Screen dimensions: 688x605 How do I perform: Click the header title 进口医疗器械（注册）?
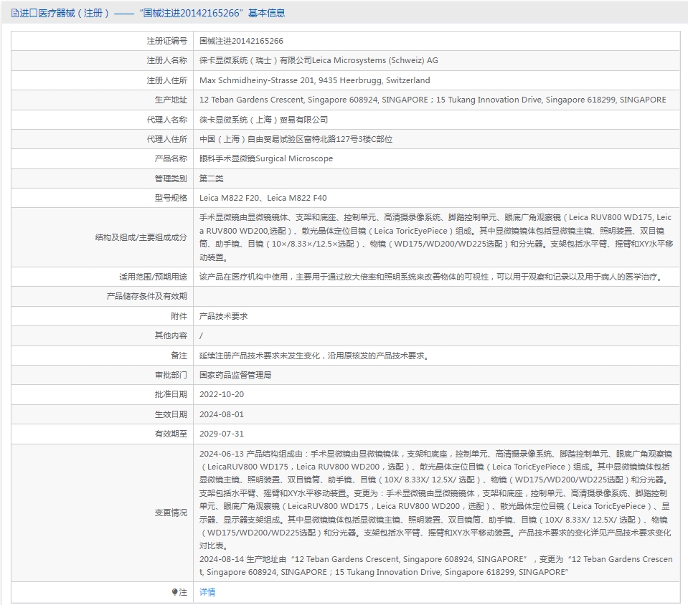pos(65,13)
